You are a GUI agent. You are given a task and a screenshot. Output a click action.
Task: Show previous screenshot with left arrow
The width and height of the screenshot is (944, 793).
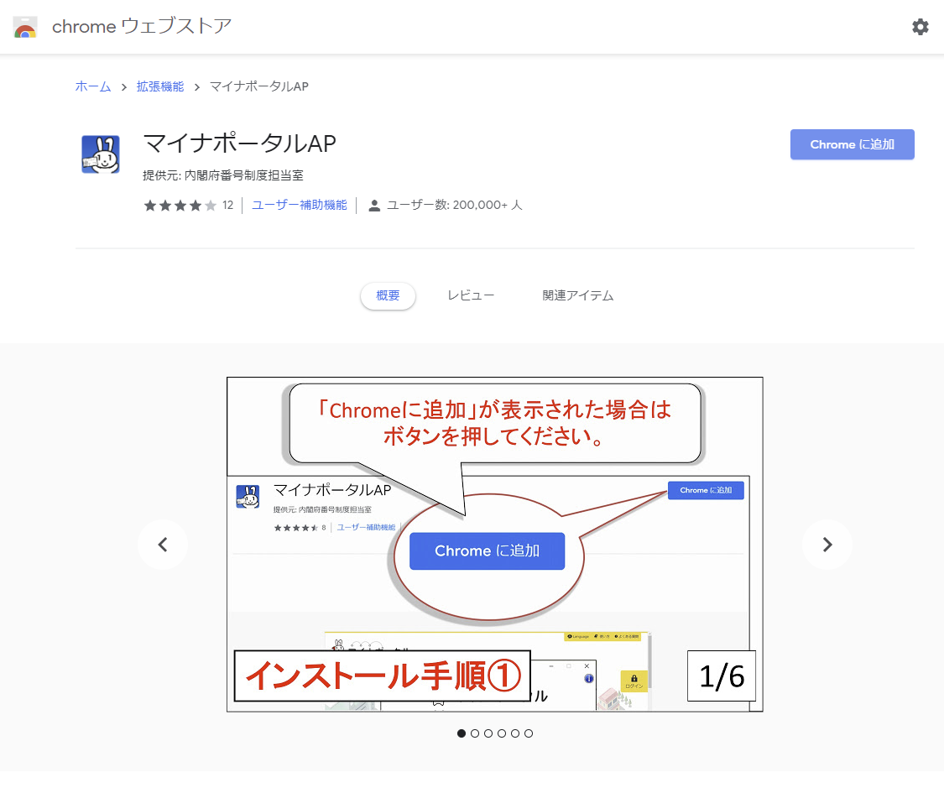click(163, 545)
